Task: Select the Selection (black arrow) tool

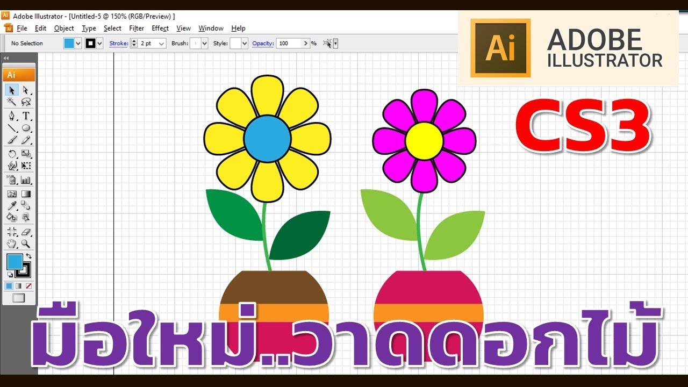Action: click(x=12, y=90)
